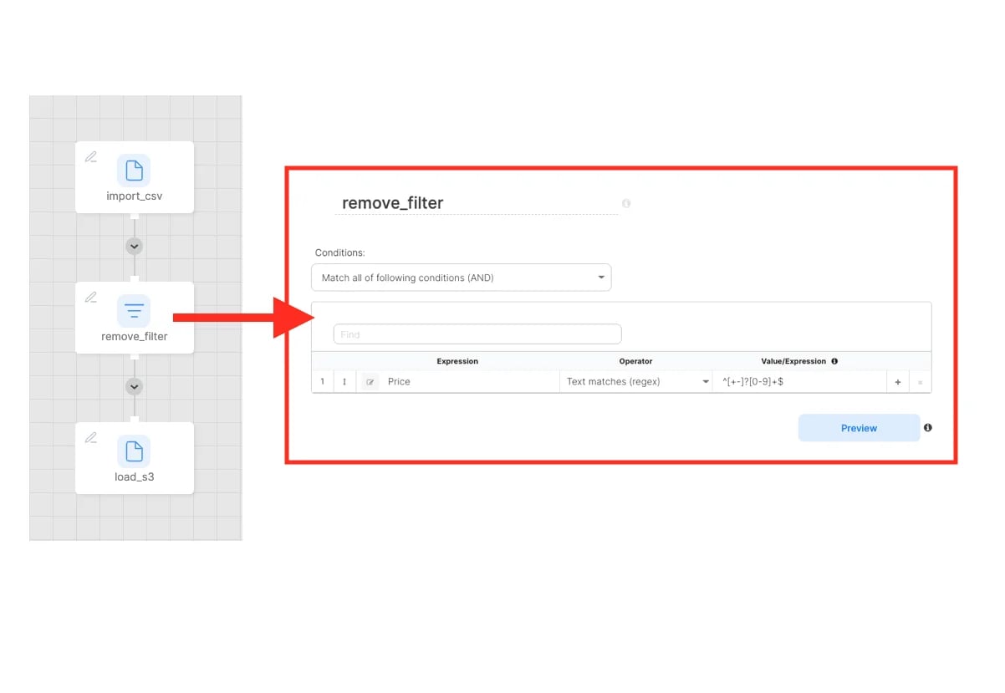
Task: Open the Conditions match type dropdown
Action: point(461,278)
